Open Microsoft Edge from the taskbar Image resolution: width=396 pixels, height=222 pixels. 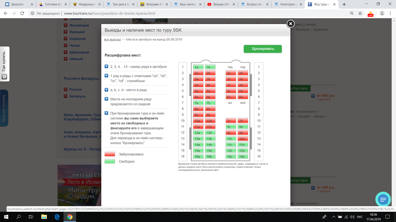click(57, 217)
